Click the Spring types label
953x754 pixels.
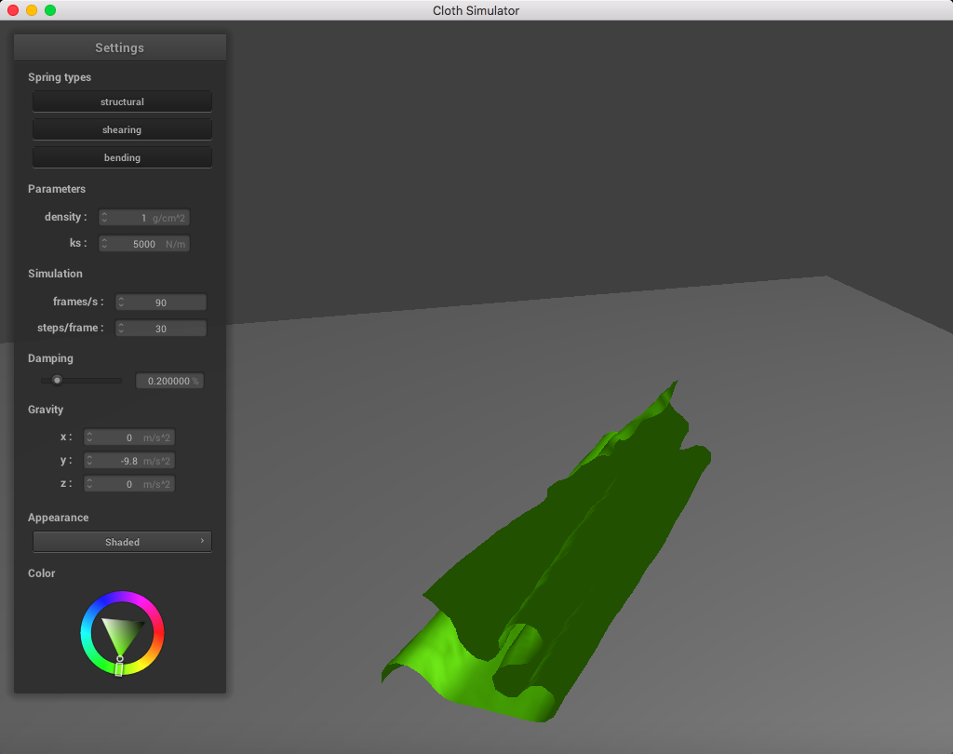point(60,77)
